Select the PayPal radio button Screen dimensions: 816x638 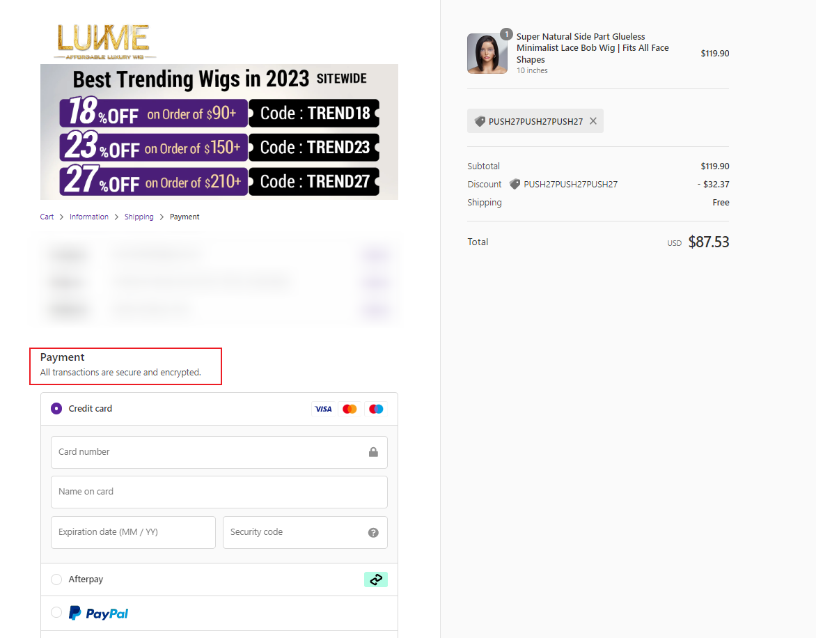(x=56, y=612)
